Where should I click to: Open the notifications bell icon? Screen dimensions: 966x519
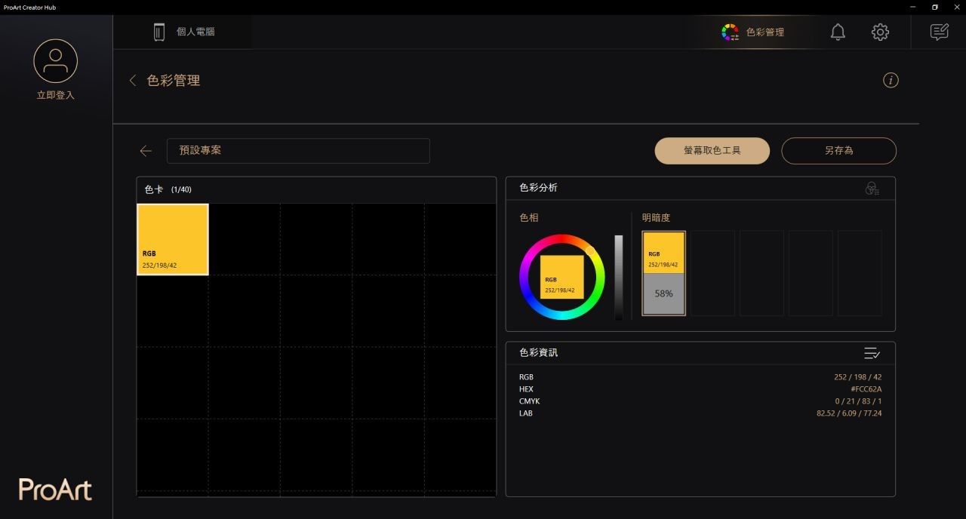coord(838,32)
